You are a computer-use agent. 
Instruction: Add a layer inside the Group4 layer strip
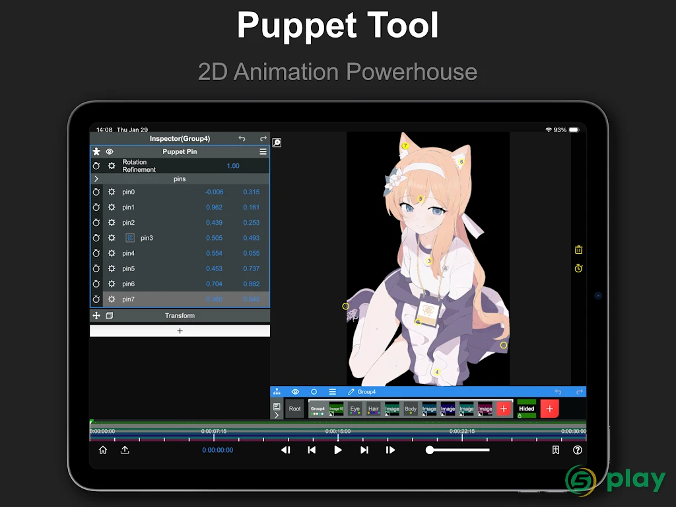pyautogui.click(x=504, y=409)
